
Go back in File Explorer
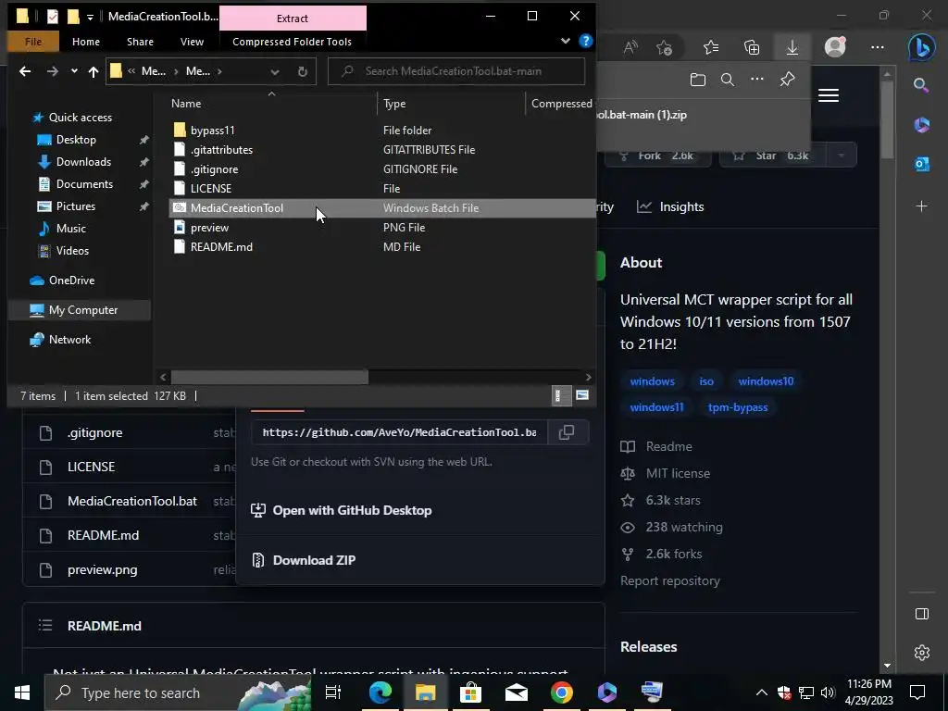point(25,71)
